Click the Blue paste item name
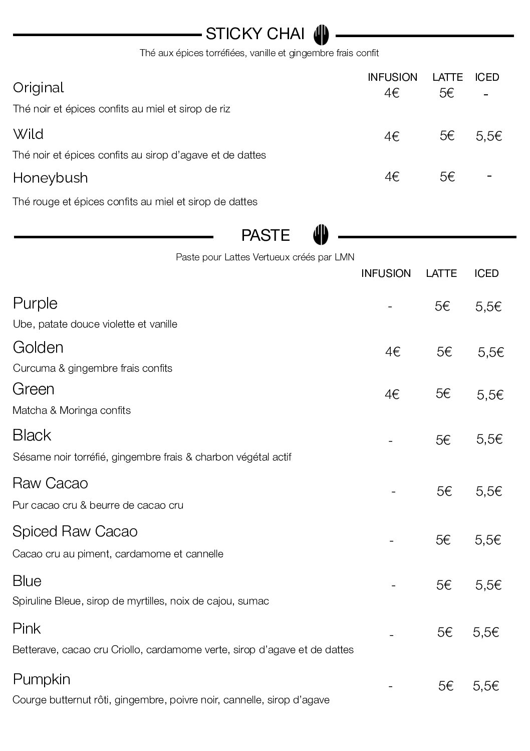Image resolution: width=530 pixels, height=751 pixels. pos(27,581)
